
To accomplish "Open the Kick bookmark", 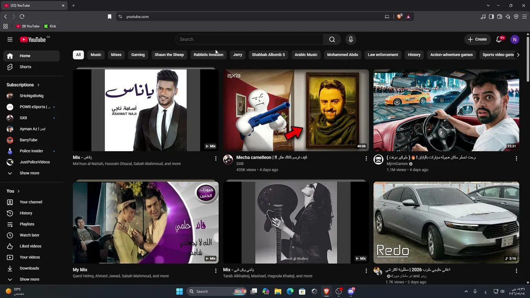I will tap(50, 26).
